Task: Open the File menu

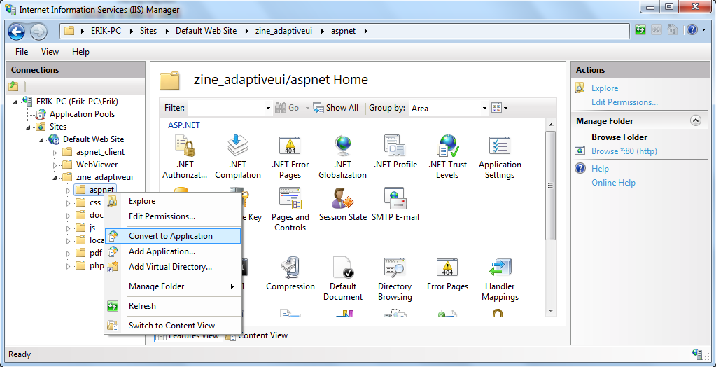Action: point(22,52)
